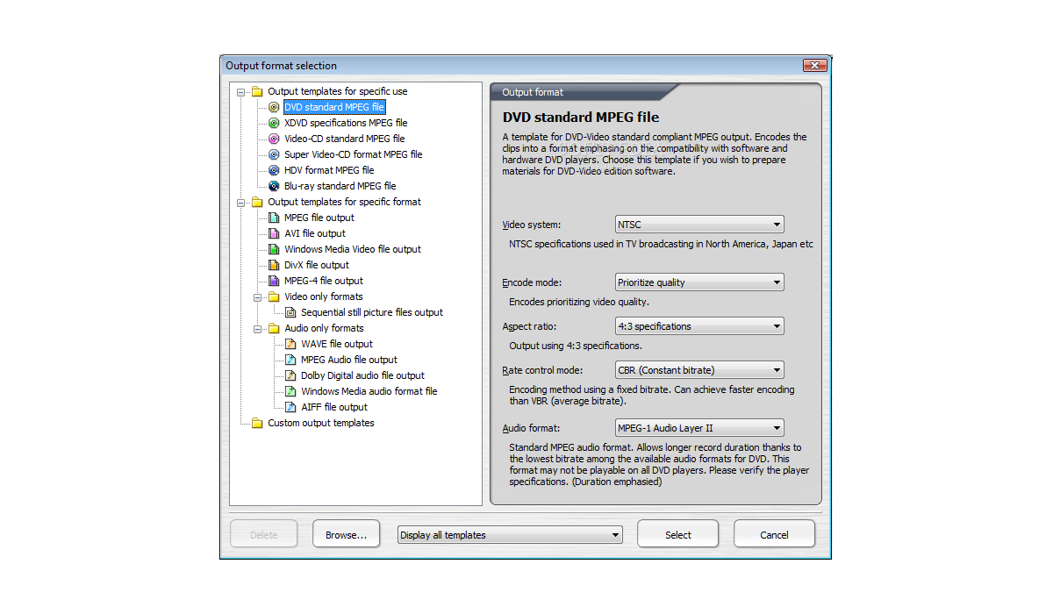Collapse Output templates for specific format node
Image resolution: width=1053 pixels, height=614 pixels.
tap(241, 202)
